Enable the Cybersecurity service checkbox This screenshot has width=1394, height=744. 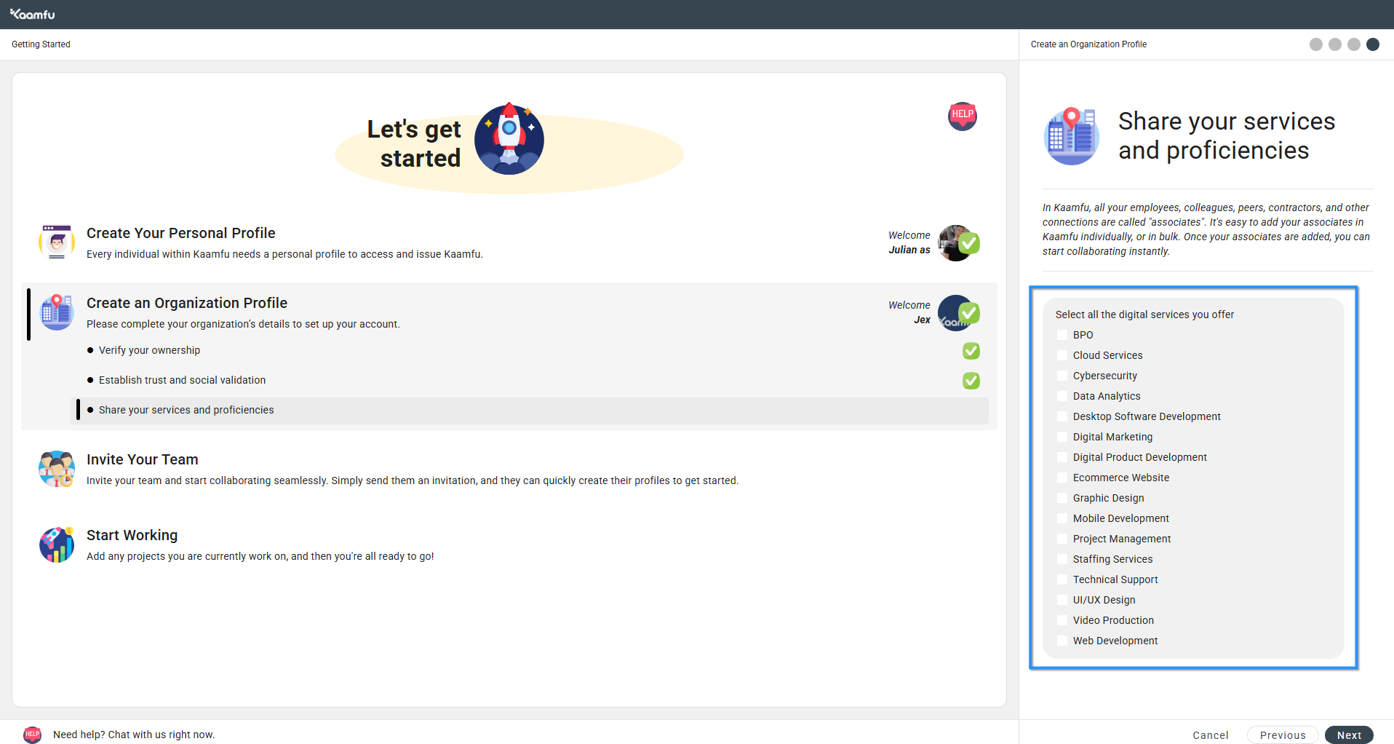pyautogui.click(x=1062, y=376)
